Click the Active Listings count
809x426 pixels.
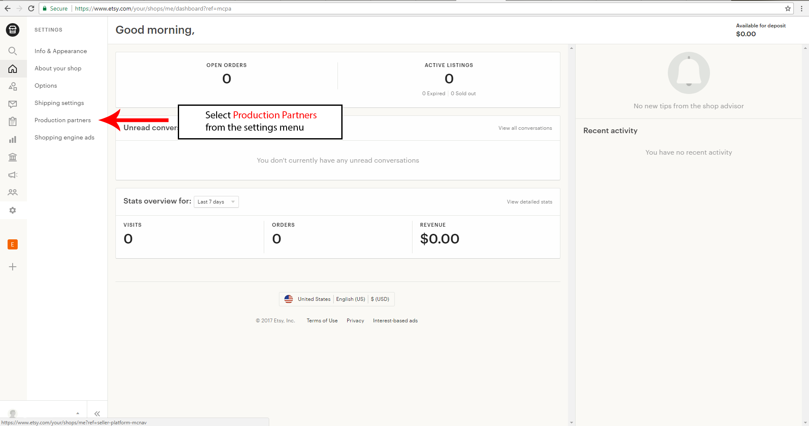(x=449, y=79)
